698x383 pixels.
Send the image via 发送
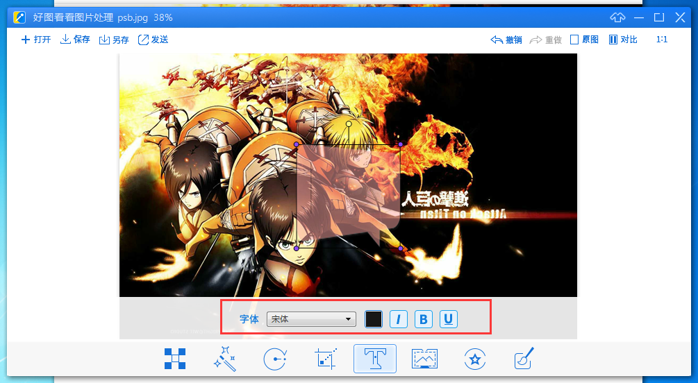click(153, 40)
